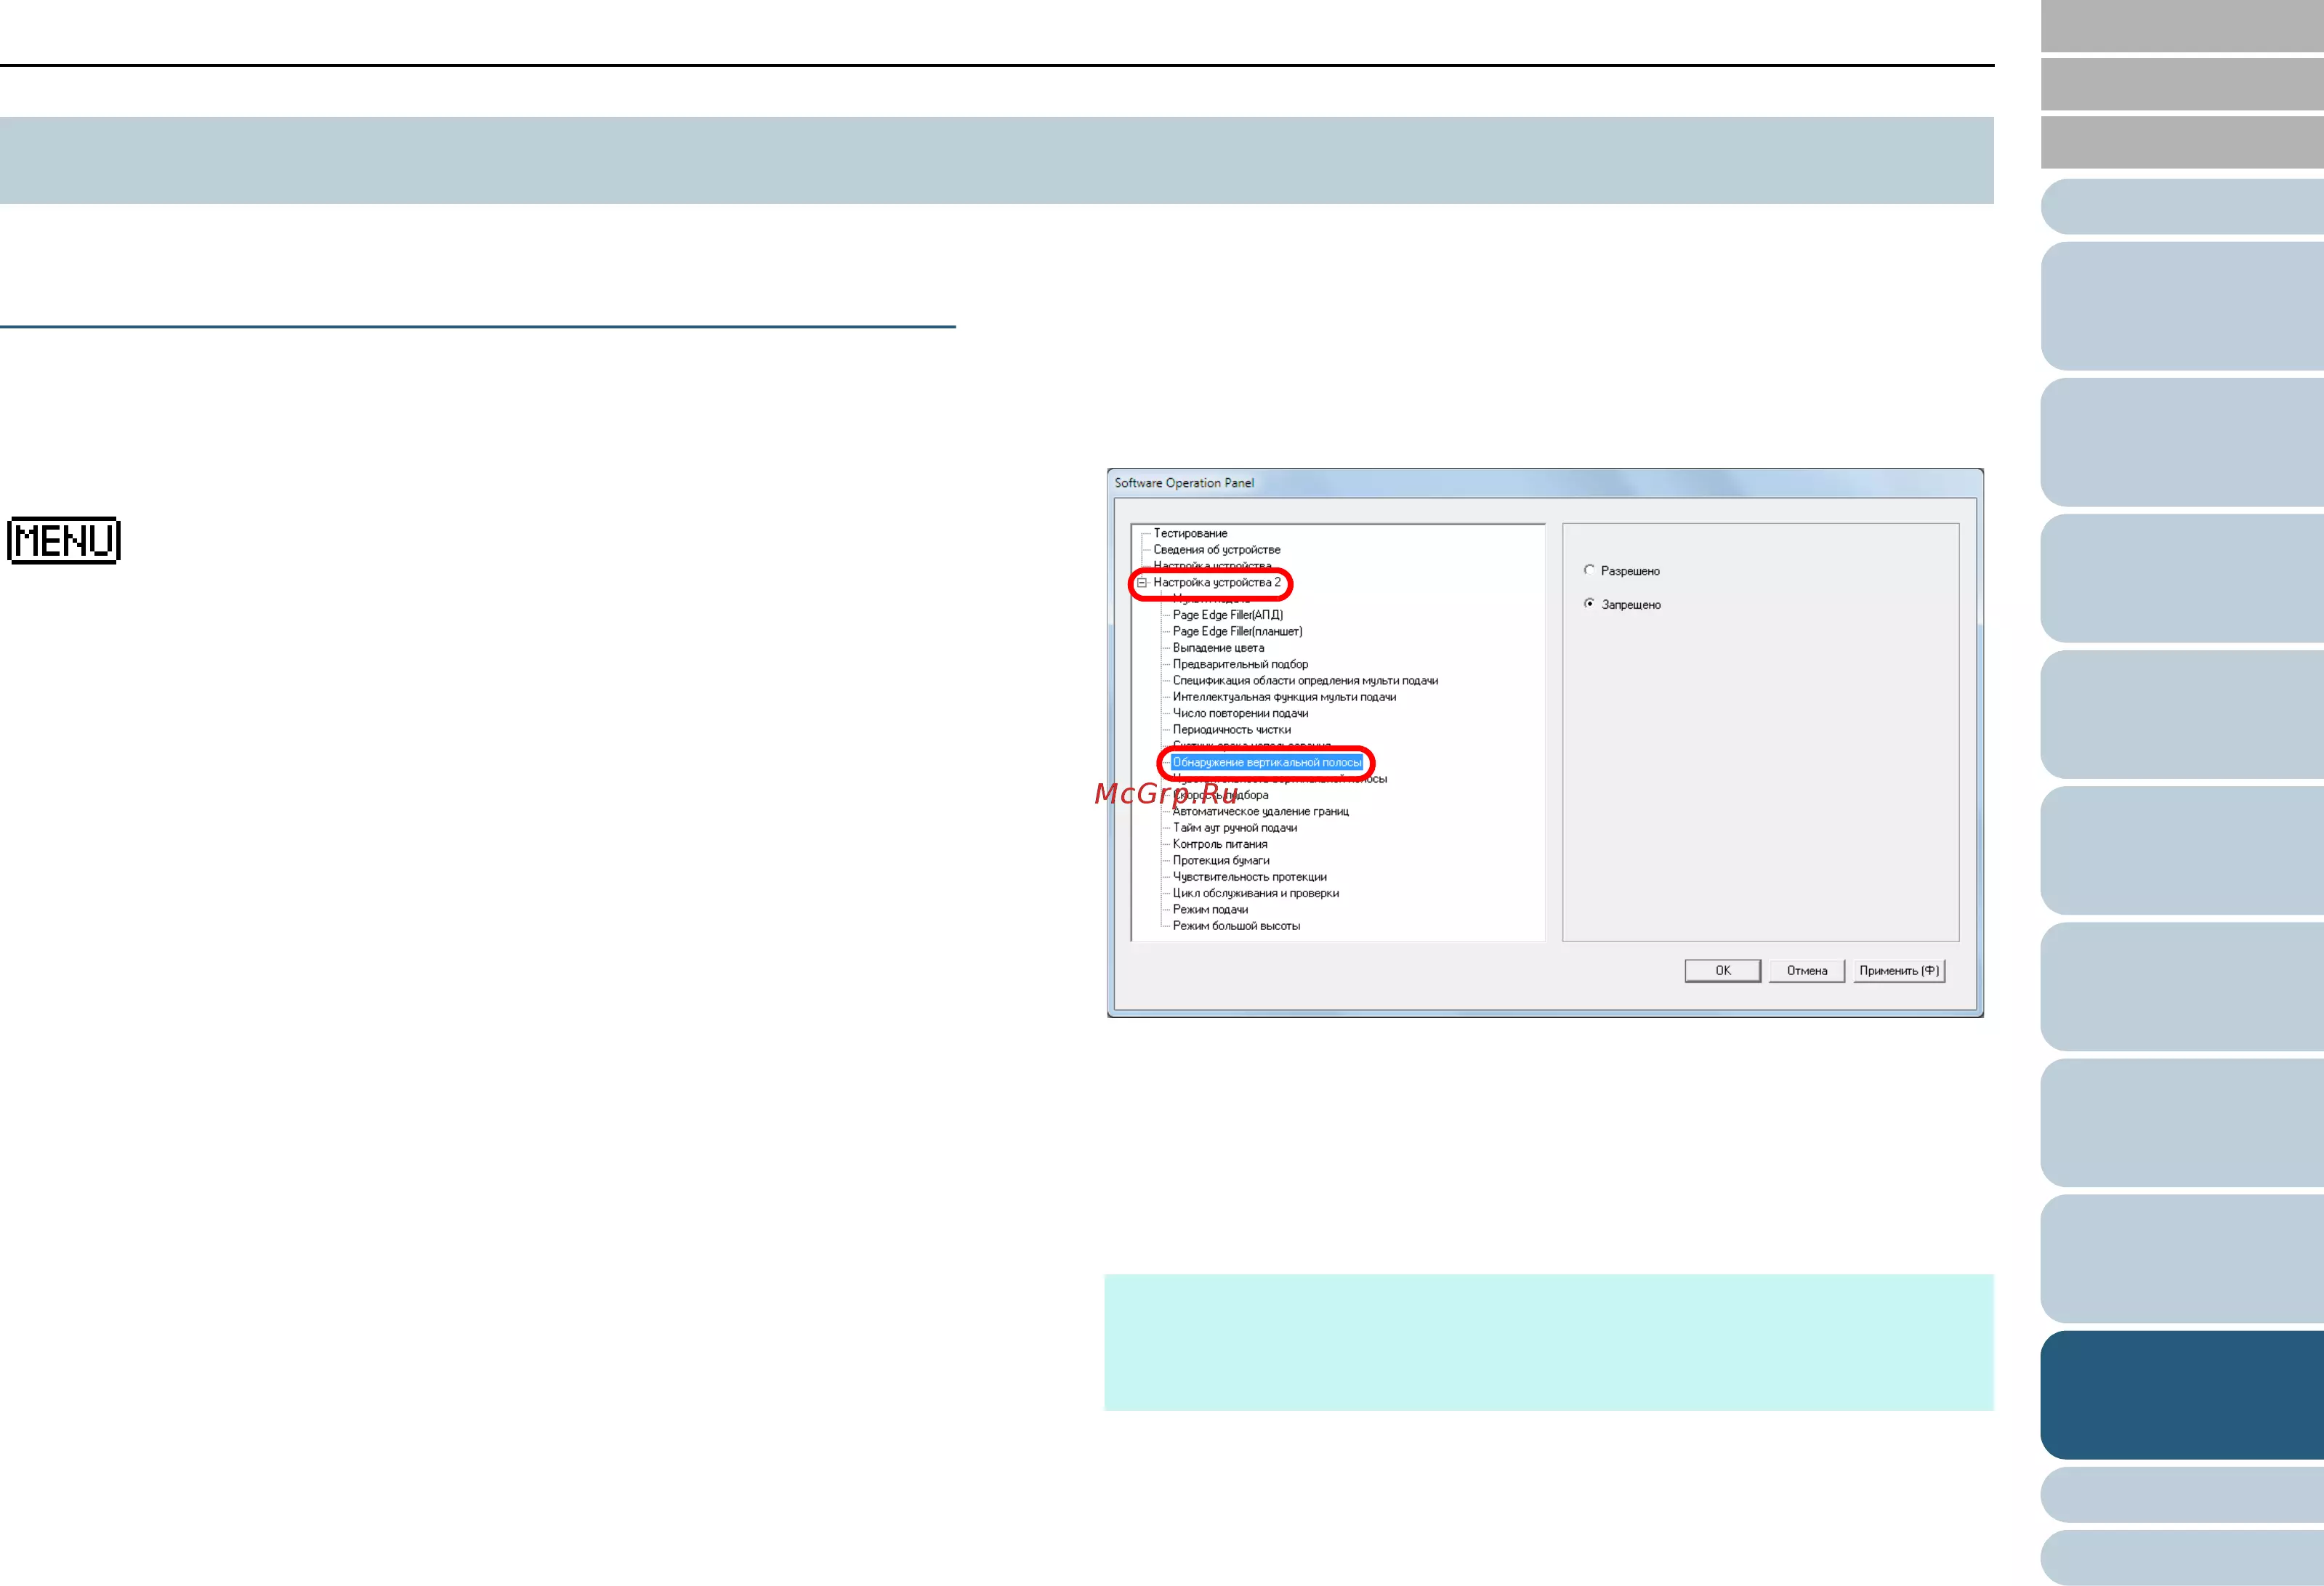This screenshot has width=2324, height=1586.
Task: Click the dark blue highlighted sidebar tab
Action: click(2181, 1394)
